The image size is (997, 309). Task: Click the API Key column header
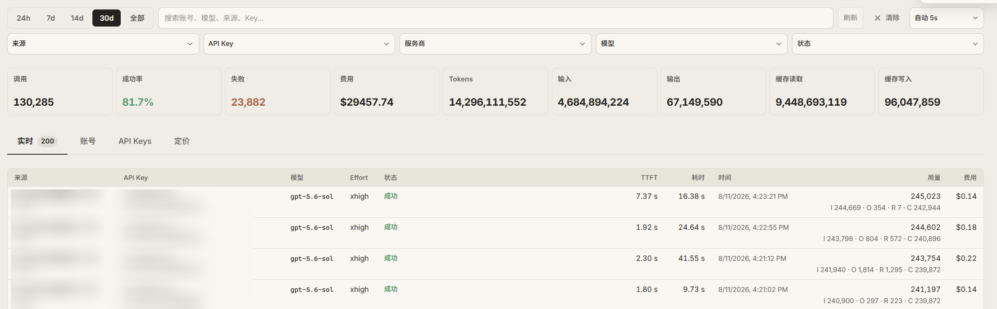coord(136,178)
